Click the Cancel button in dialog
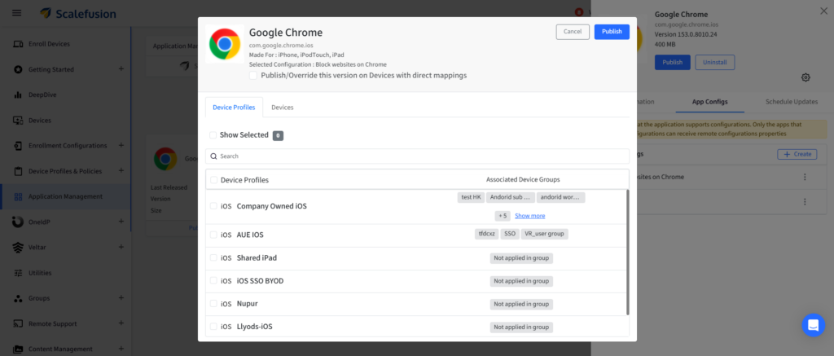This screenshot has width=834, height=356. pyautogui.click(x=573, y=32)
